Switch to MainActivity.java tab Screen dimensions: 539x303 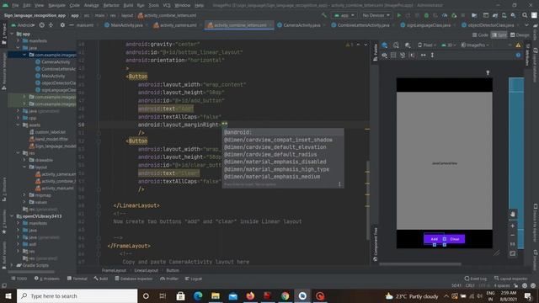pos(124,25)
